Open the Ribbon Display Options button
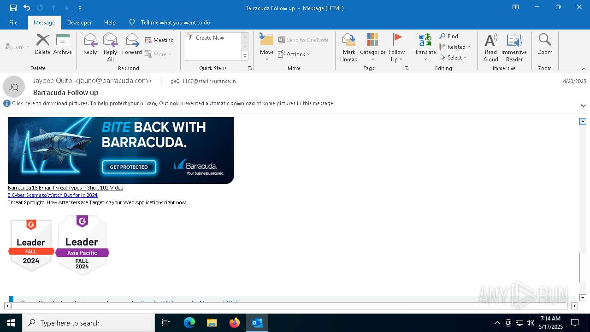This screenshot has height=332, width=590. click(515, 7)
